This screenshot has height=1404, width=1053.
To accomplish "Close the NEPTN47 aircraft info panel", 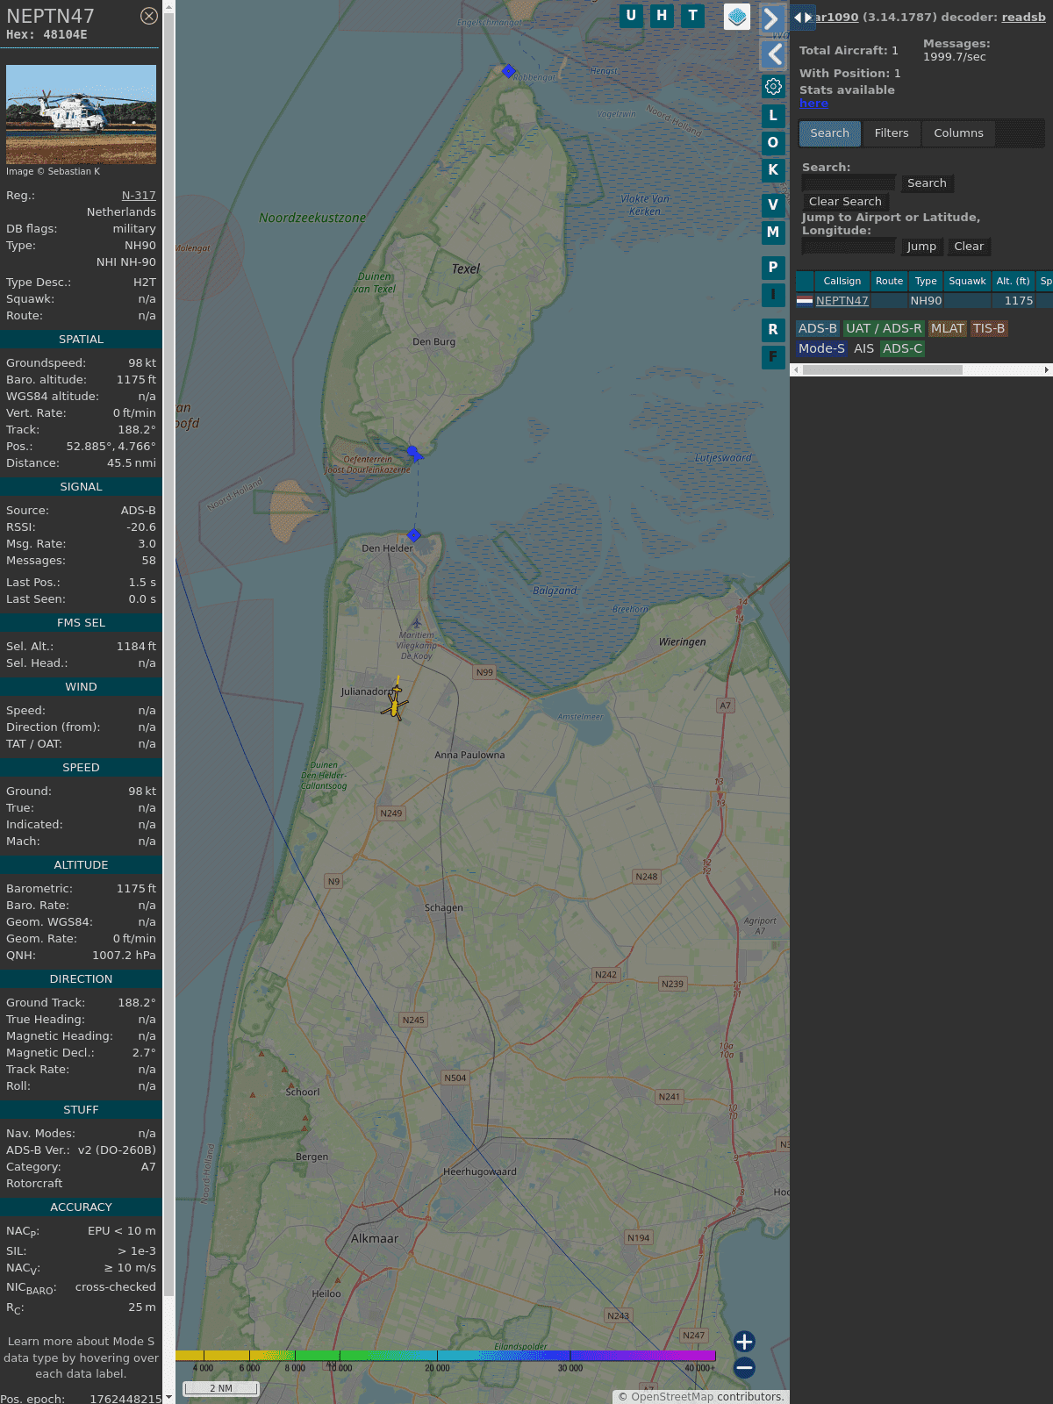I will [x=149, y=16].
